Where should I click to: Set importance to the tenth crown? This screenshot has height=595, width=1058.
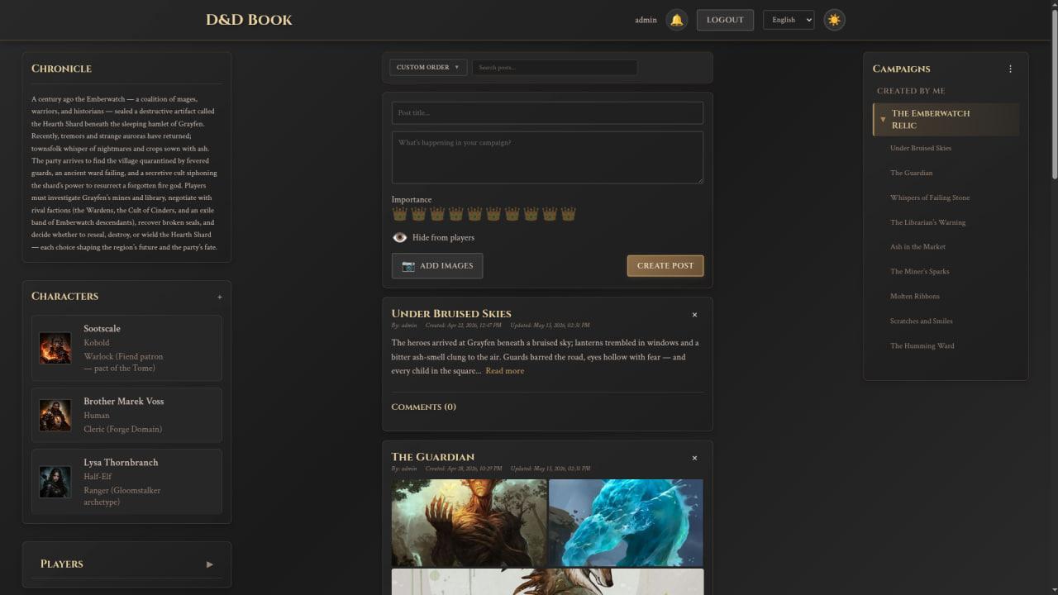[x=569, y=214]
